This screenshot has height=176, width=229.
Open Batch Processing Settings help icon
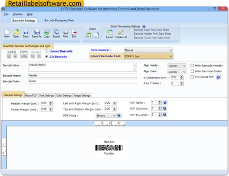(144, 26)
